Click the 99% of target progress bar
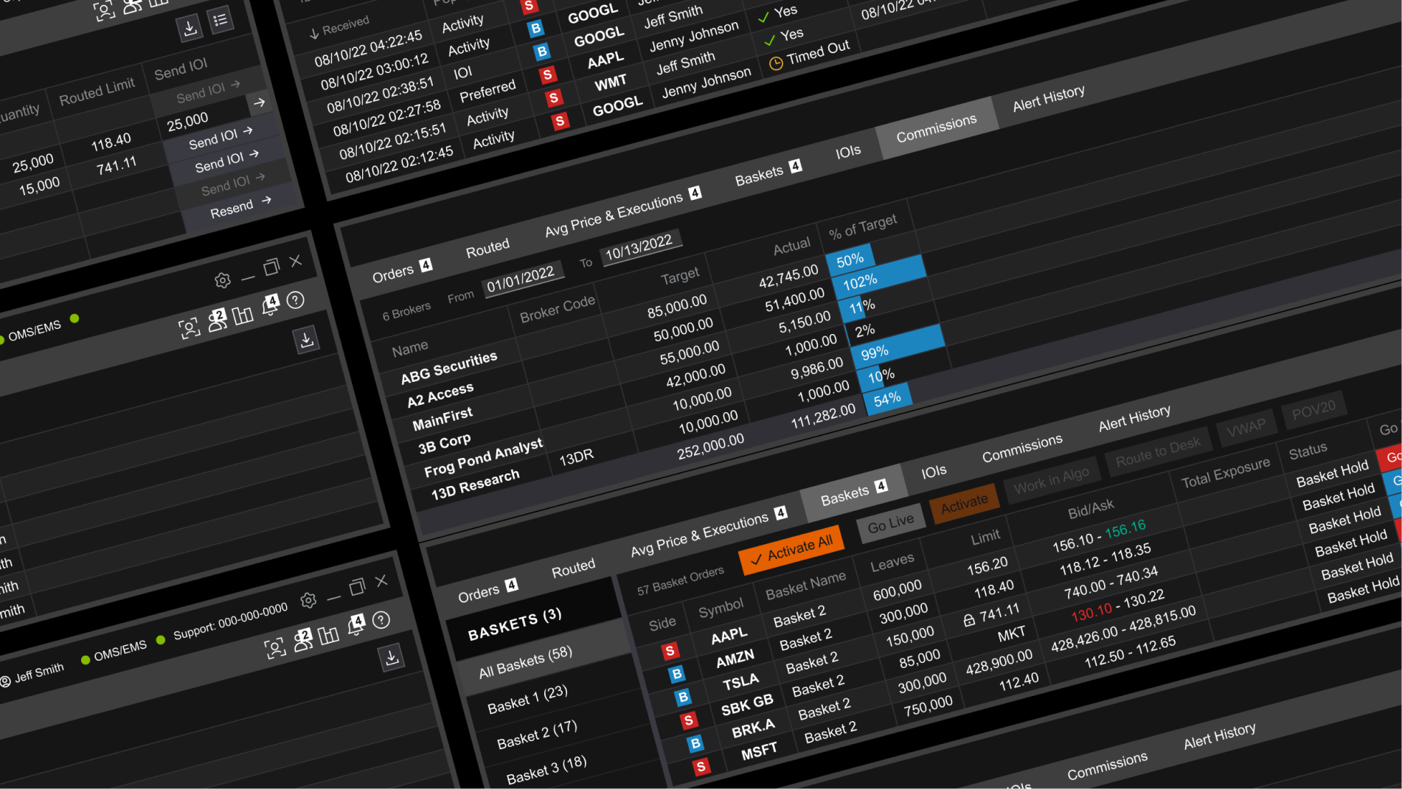This screenshot has height=789, width=1402. pos(896,347)
